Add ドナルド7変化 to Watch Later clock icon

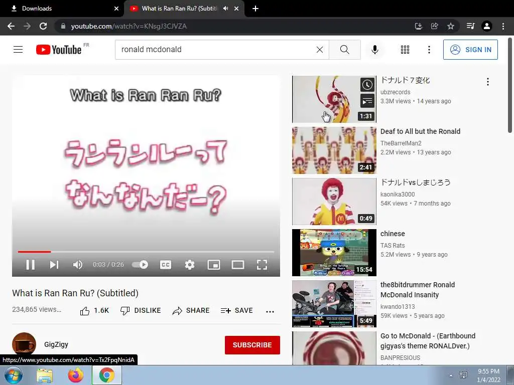tap(367, 85)
